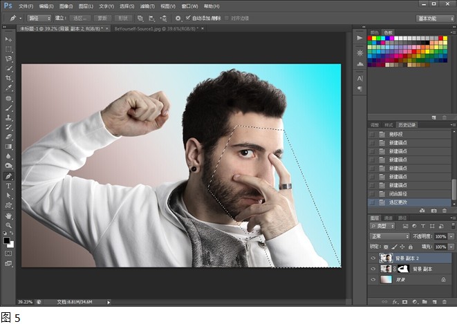Select the Gradient tool
The image size is (457, 324).
pyautogui.click(x=8, y=146)
